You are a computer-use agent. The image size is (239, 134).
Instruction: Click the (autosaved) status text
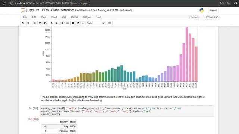[126, 10]
